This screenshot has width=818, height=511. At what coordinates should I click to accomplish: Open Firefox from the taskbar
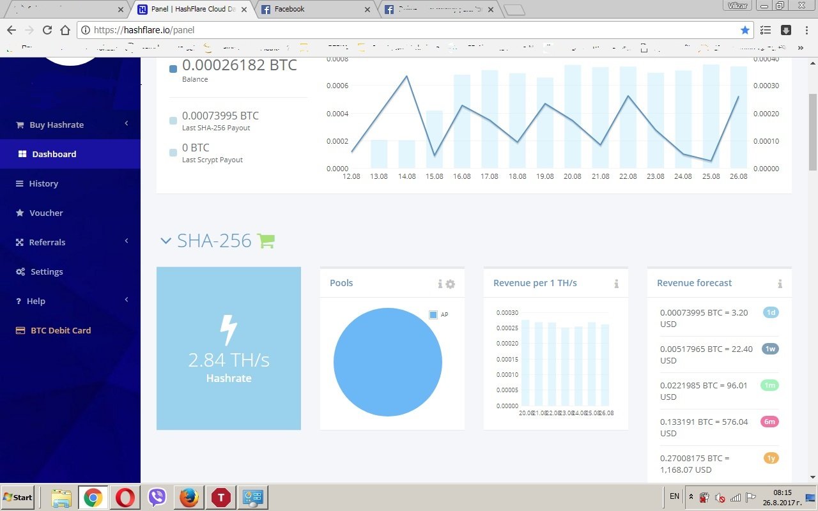[189, 497]
